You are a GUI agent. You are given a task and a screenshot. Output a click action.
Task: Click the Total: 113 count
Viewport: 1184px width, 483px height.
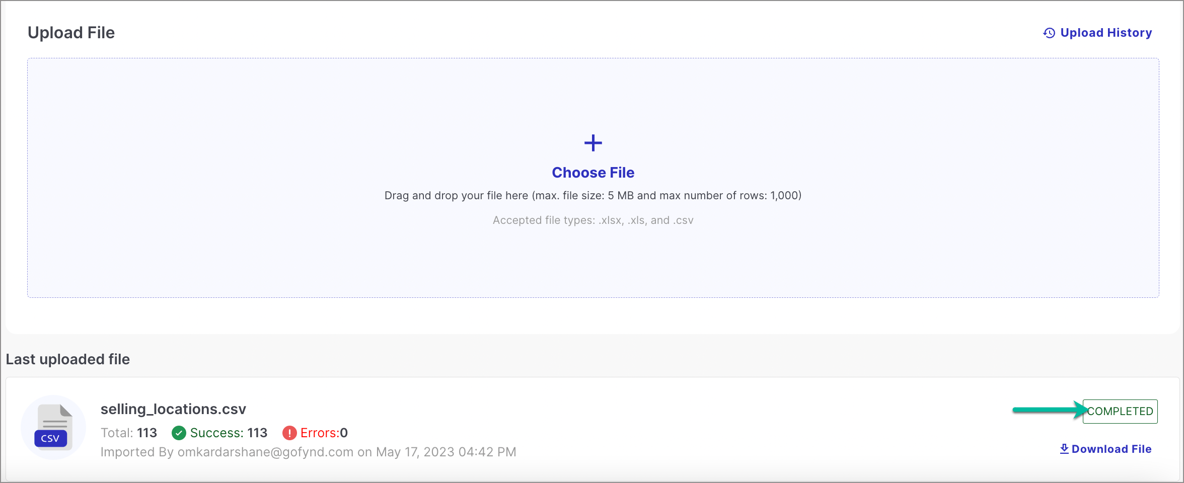(x=129, y=433)
